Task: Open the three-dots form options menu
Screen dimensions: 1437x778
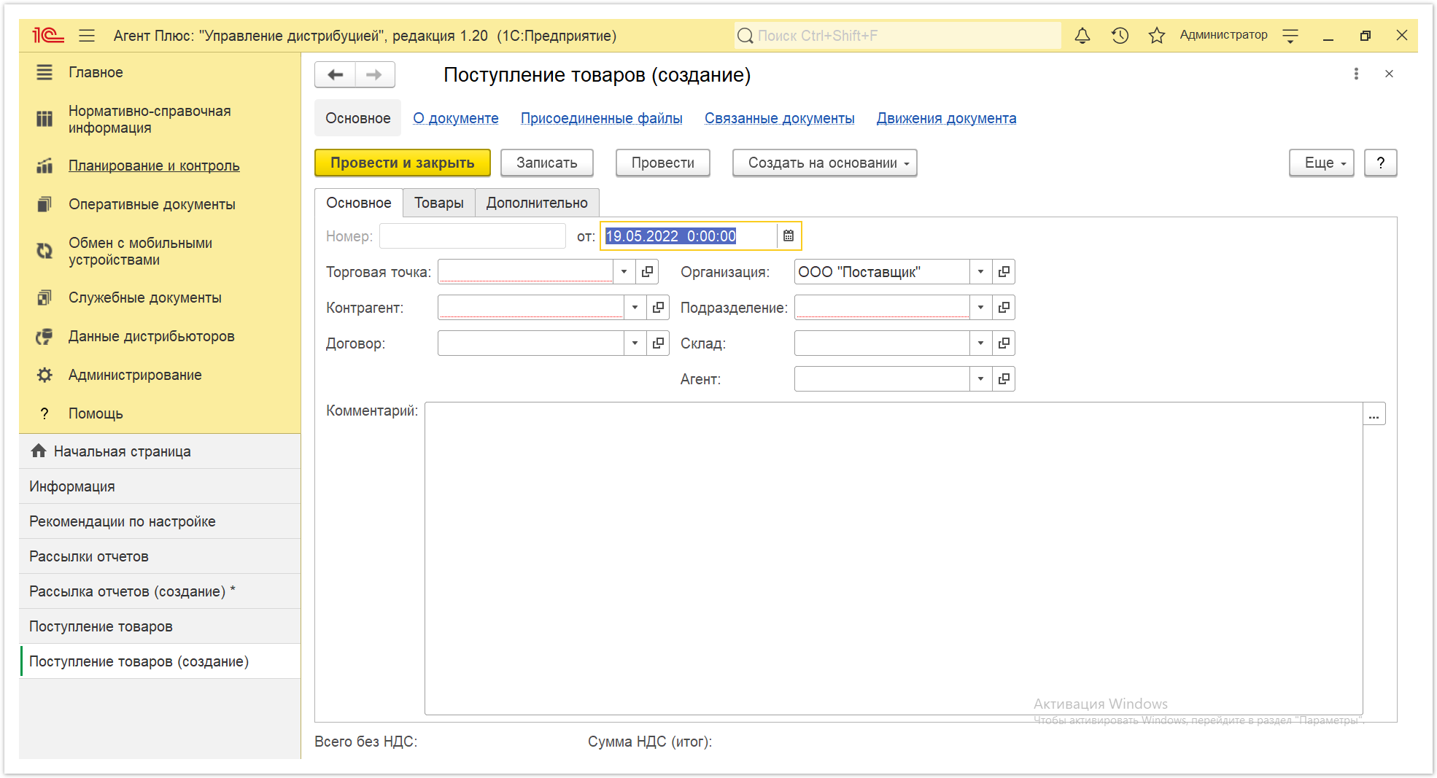Action: point(1356,74)
